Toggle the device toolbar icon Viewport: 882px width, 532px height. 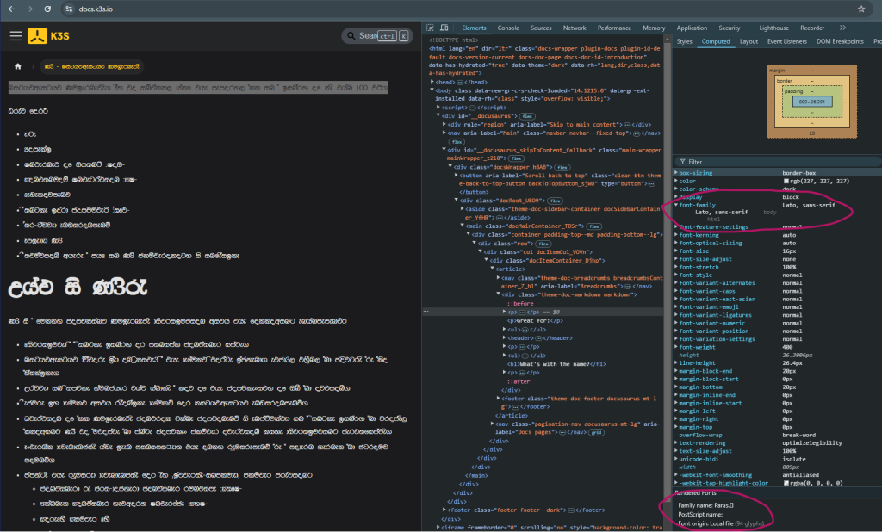tap(445, 28)
